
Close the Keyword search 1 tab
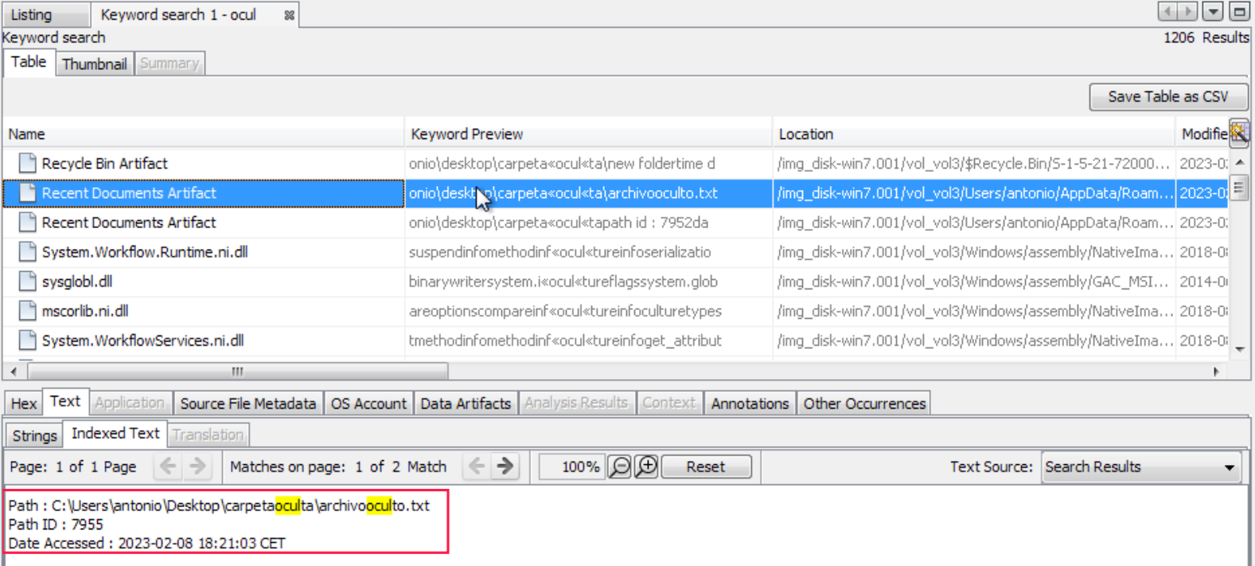point(289,15)
